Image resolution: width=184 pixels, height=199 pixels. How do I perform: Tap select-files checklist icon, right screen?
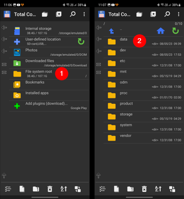tap(102, 189)
